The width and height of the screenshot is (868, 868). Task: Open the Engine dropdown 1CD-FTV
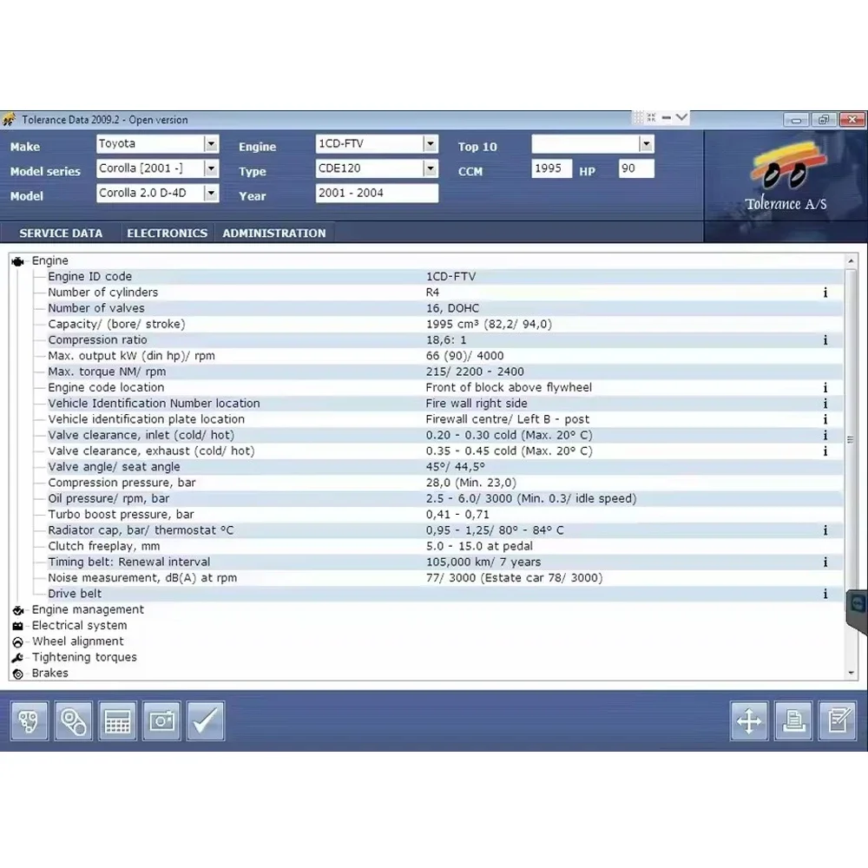(x=431, y=144)
